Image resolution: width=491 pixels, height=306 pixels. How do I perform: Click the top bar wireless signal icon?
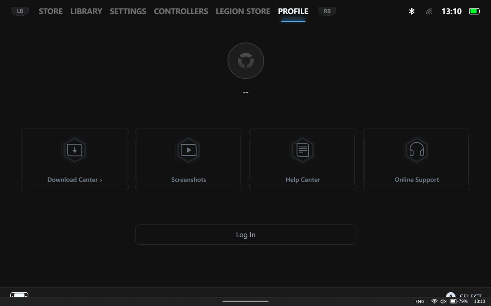click(x=429, y=11)
